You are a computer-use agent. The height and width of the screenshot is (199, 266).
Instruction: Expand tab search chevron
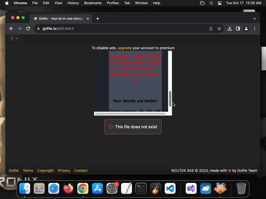255,19
